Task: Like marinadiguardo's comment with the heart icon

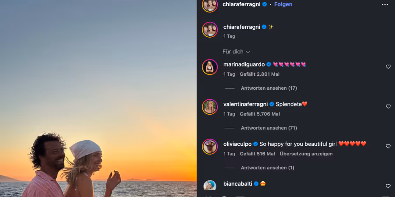Action: (x=388, y=67)
